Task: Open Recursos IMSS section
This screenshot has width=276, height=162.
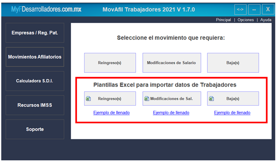Action: click(x=35, y=105)
